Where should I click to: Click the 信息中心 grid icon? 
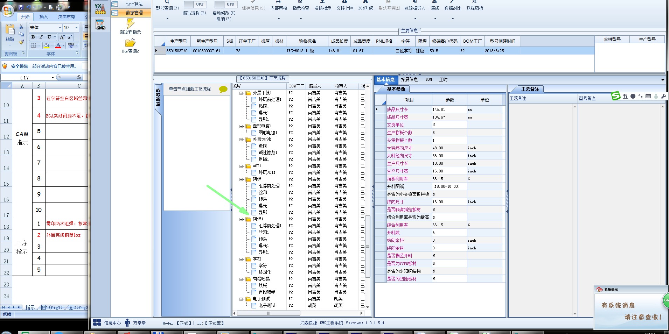[x=97, y=322]
